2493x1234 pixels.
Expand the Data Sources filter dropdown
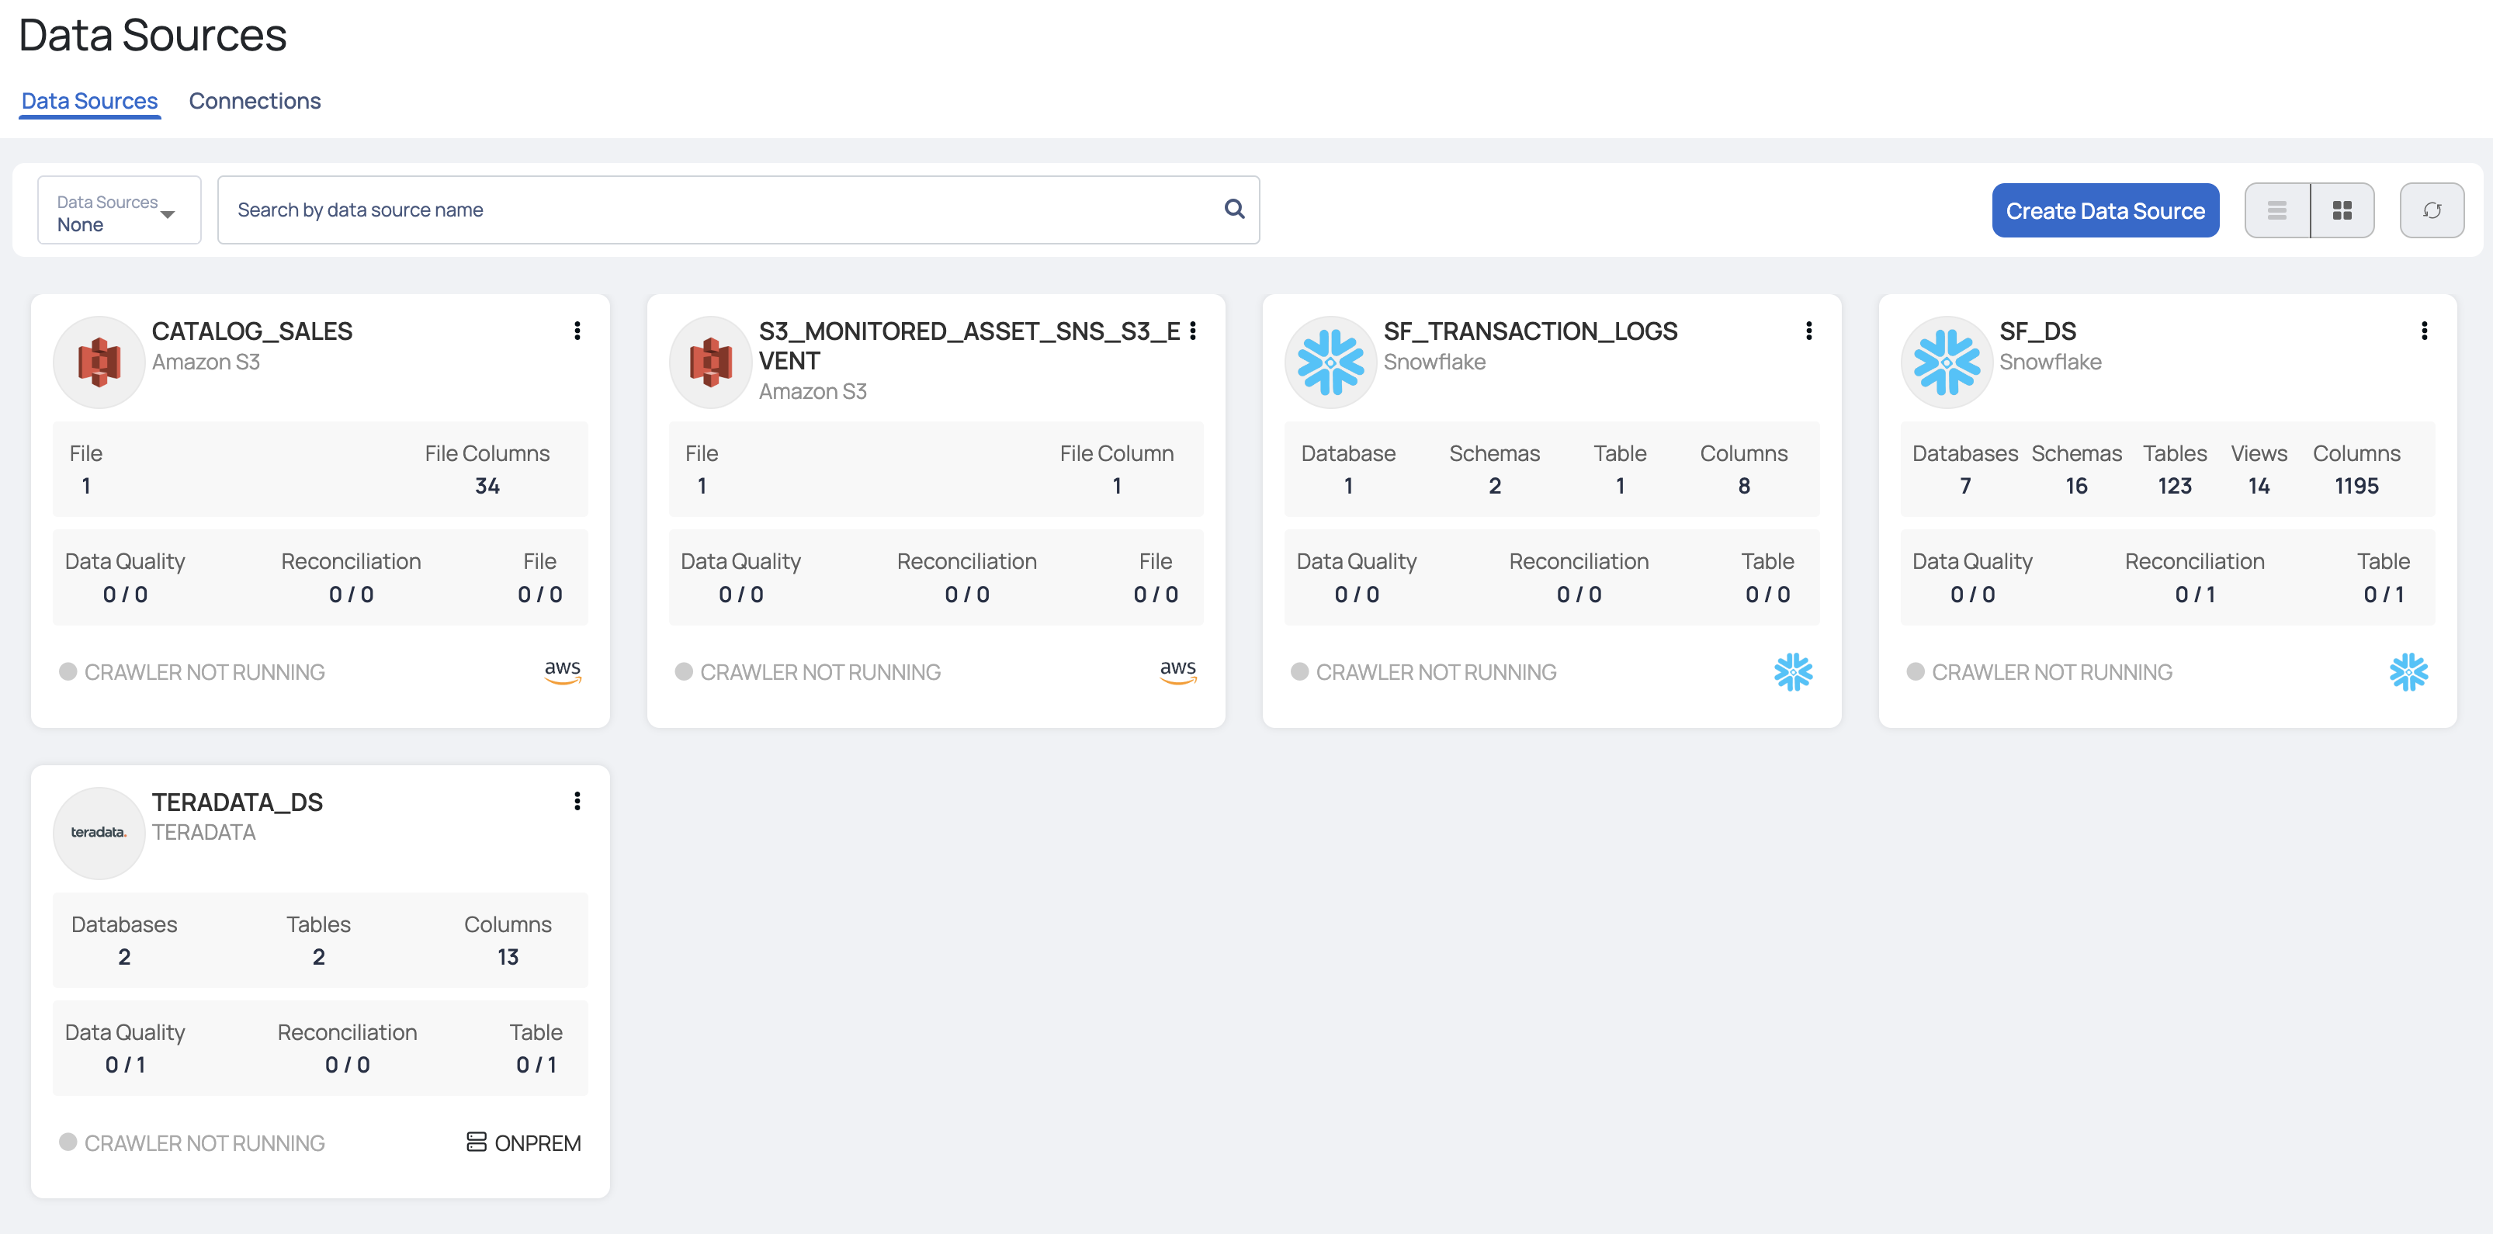(x=118, y=211)
